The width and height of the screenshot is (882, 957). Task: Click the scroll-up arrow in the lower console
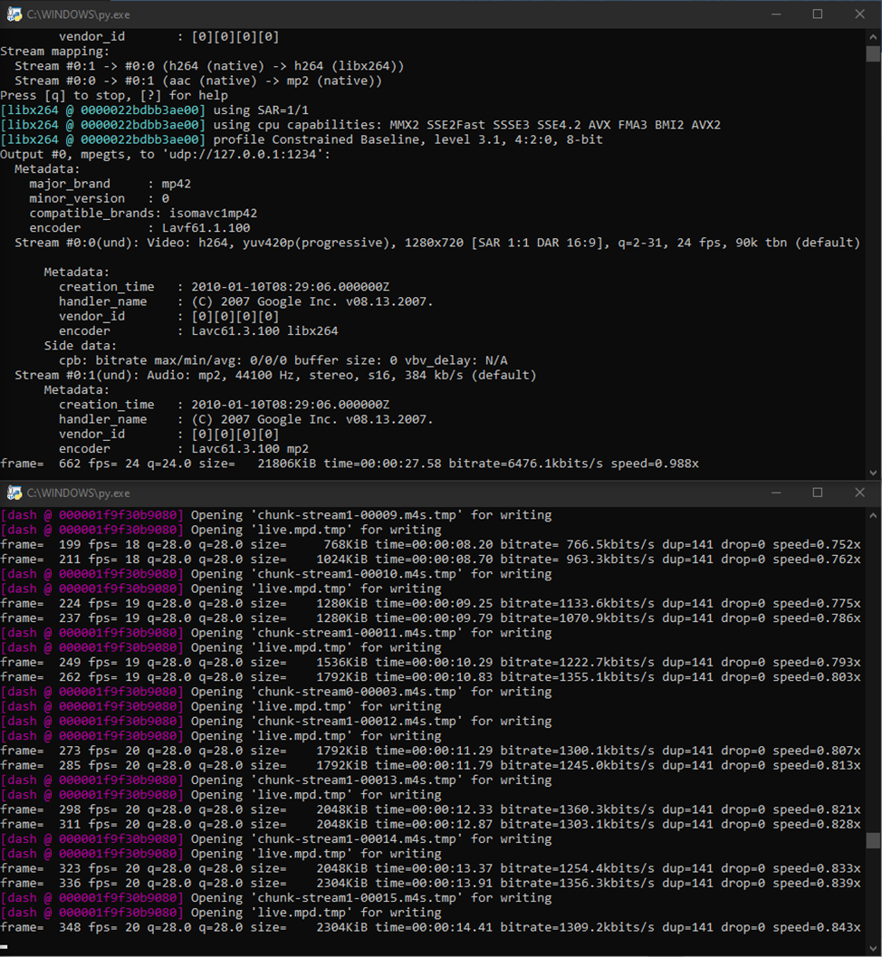pos(873,515)
